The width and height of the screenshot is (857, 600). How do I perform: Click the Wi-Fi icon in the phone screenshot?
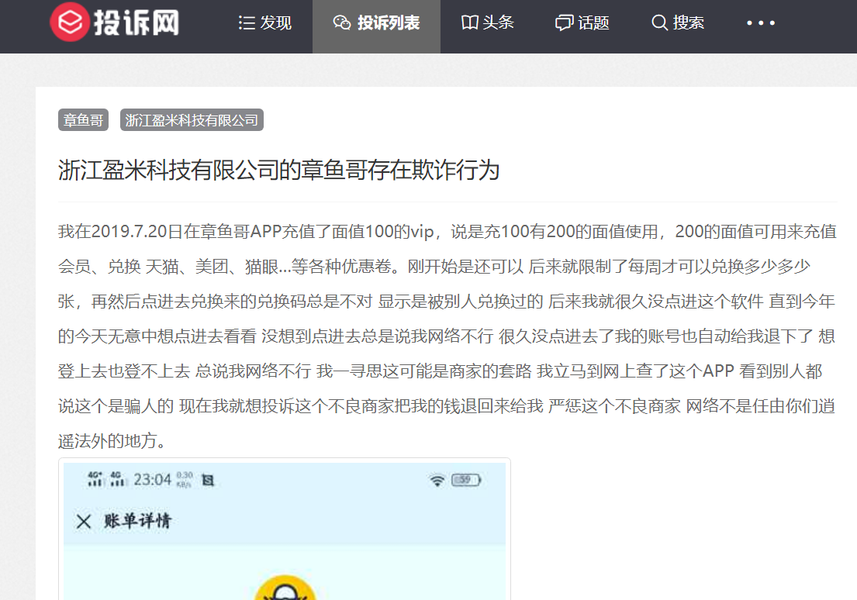pyautogui.click(x=437, y=481)
